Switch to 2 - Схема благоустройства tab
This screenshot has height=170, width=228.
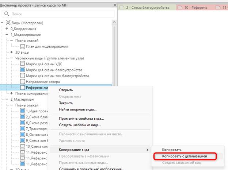147,7
